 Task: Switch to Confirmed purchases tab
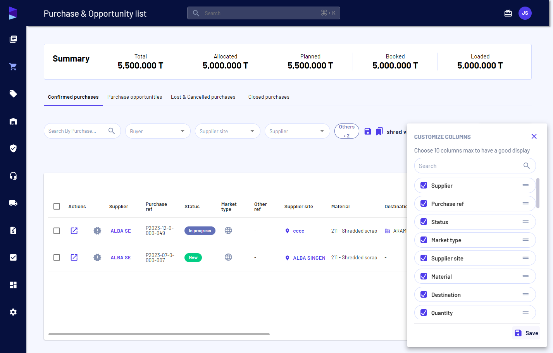73,97
